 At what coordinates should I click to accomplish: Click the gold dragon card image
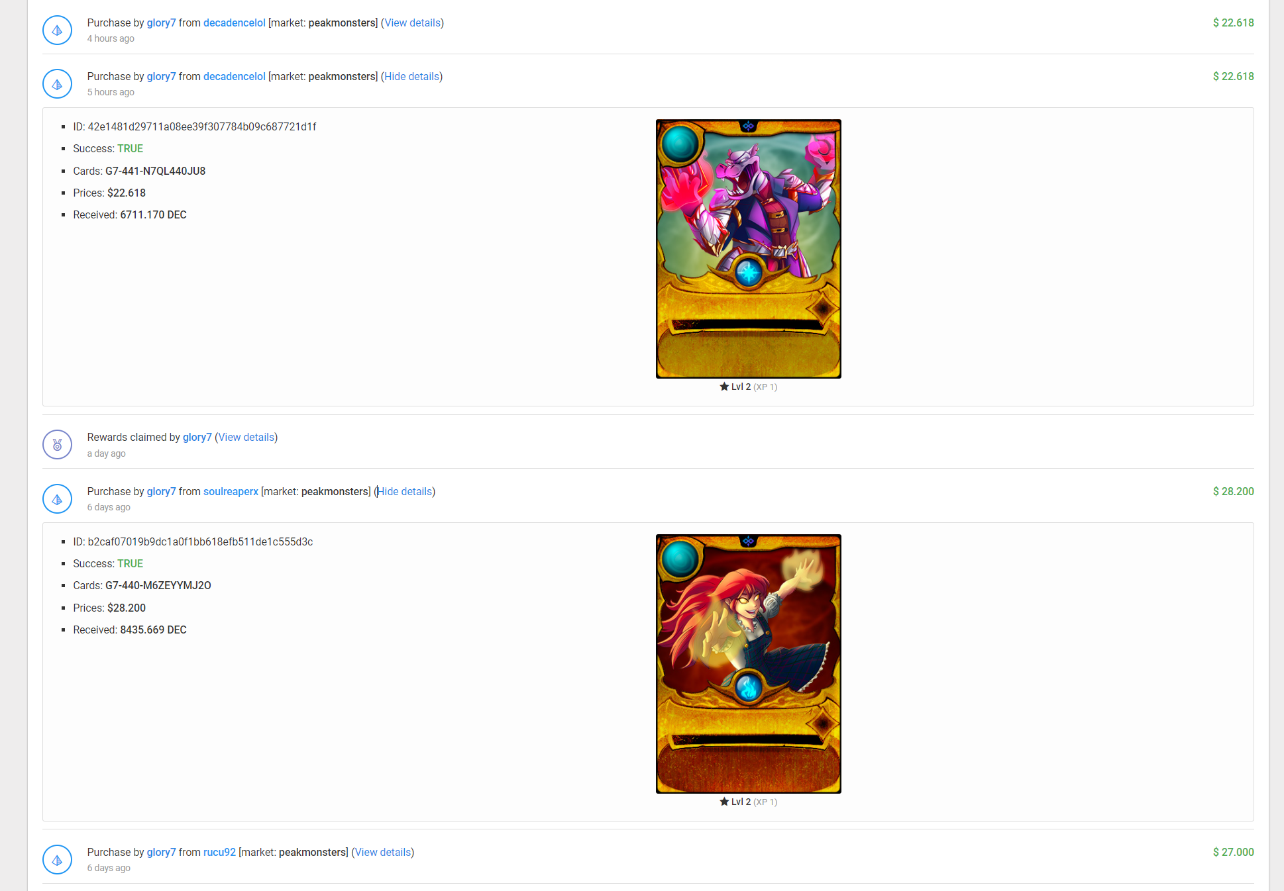tap(748, 249)
